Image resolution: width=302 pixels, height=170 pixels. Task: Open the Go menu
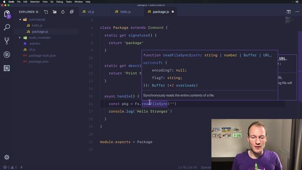click(x=52, y=2)
